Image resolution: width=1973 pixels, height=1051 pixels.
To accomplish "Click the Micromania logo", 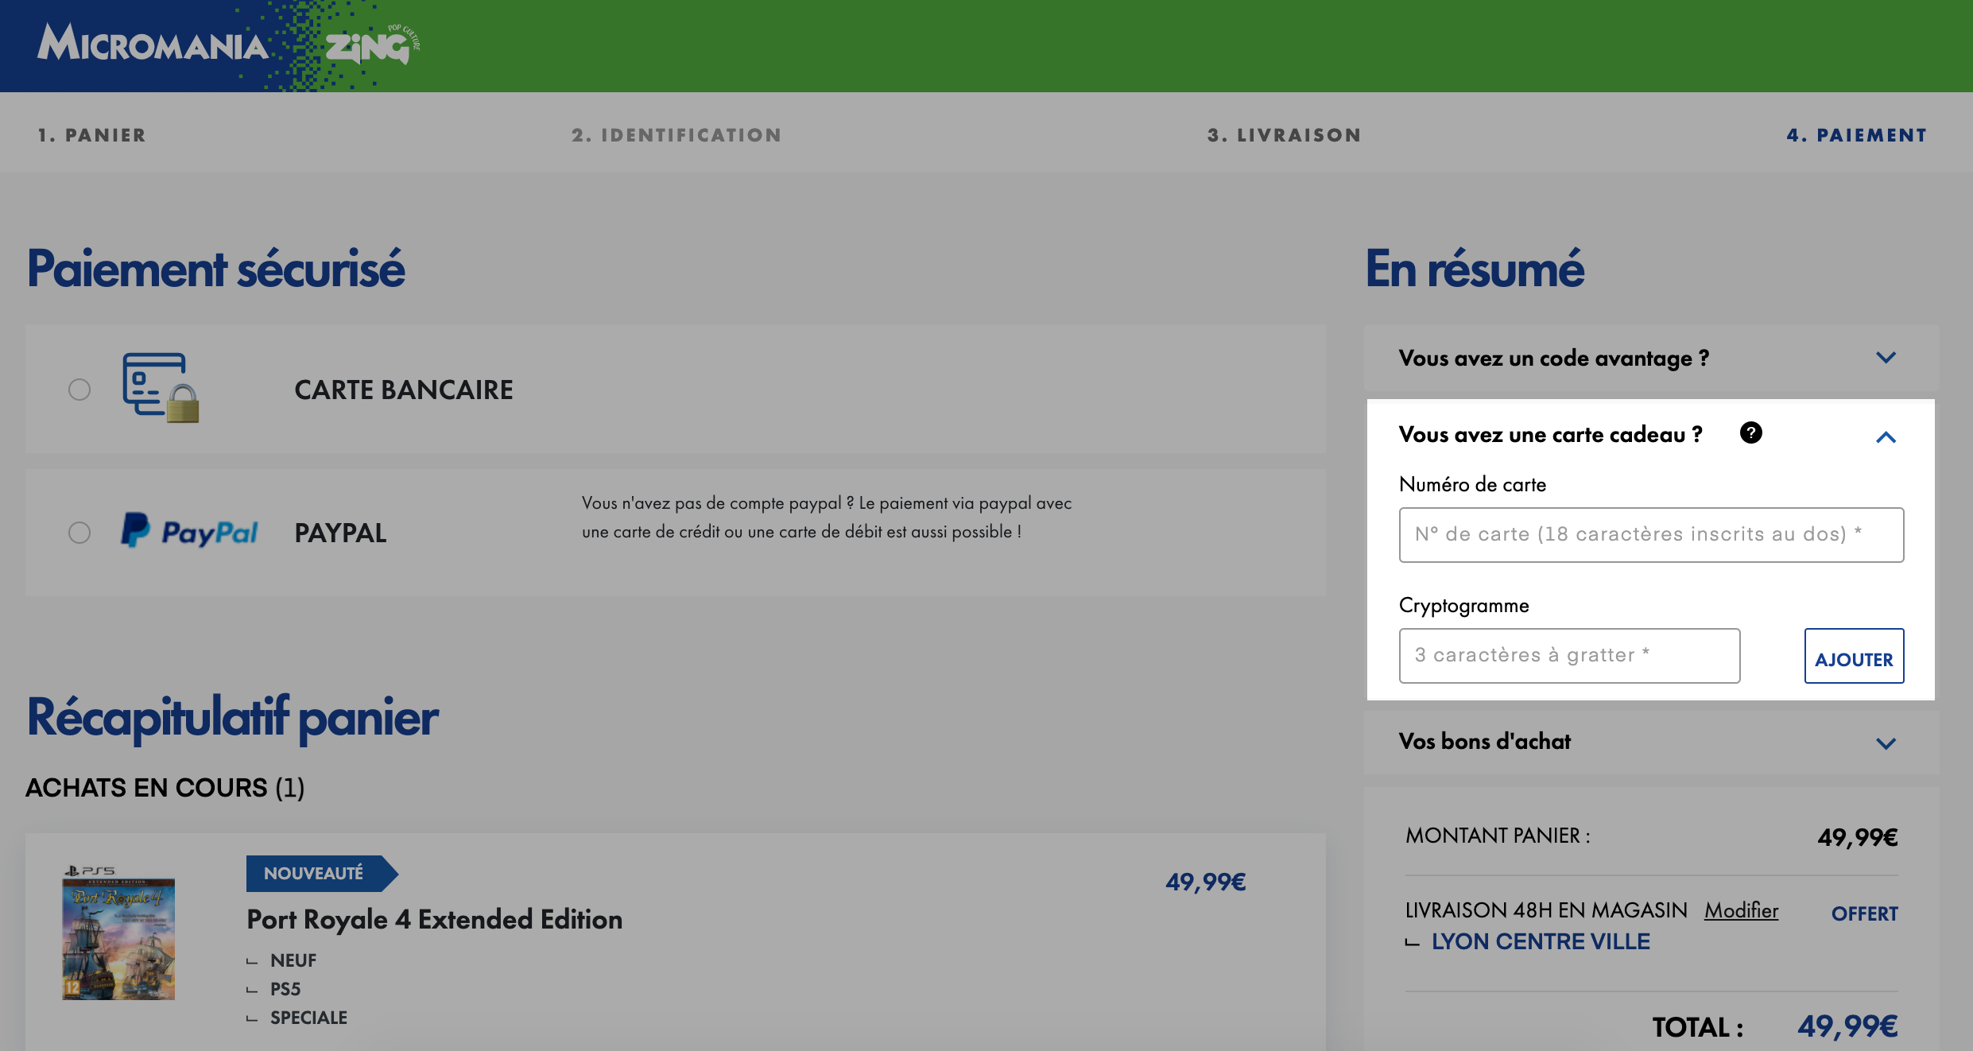I will 153,44.
